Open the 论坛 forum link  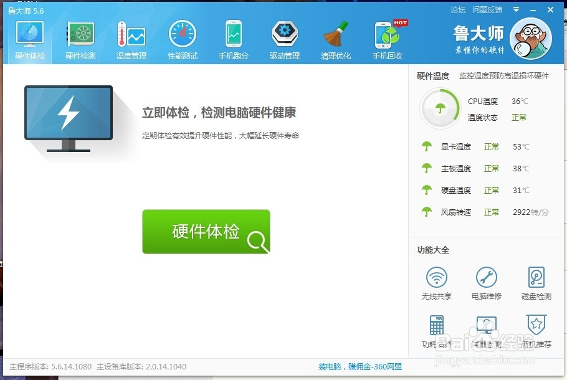point(458,10)
